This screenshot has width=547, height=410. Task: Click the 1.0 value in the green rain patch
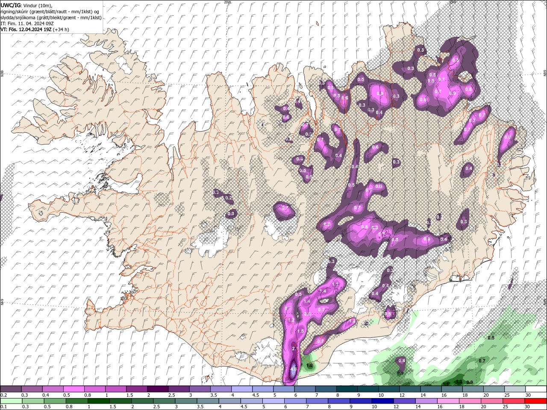(310, 366)
